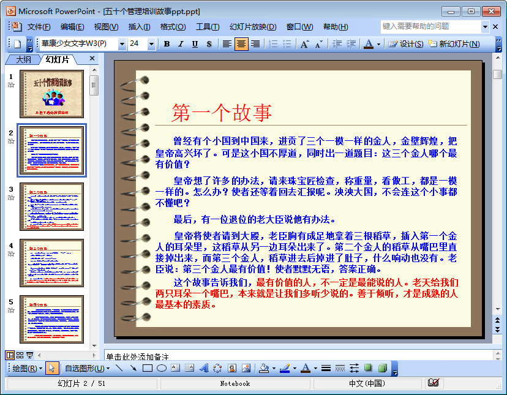Apply Line Color brush
Viewport: 507px width, 395px height.
(x=285, y=368)
